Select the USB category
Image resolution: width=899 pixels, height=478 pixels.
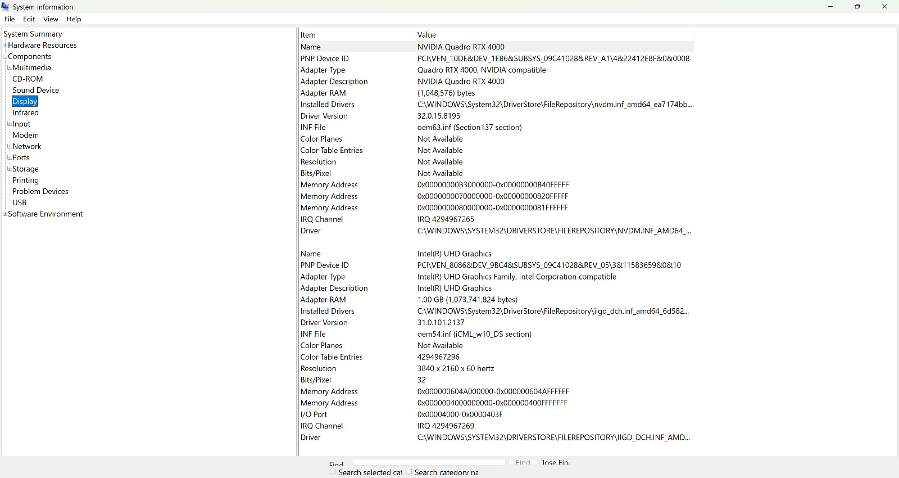tap(19, 203)
